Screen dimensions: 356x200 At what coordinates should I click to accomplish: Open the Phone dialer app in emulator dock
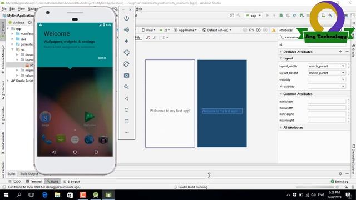46,140
